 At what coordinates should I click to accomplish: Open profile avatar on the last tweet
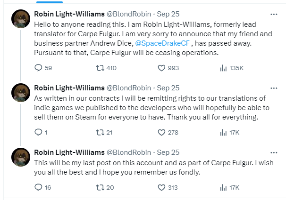click(21, 157)
